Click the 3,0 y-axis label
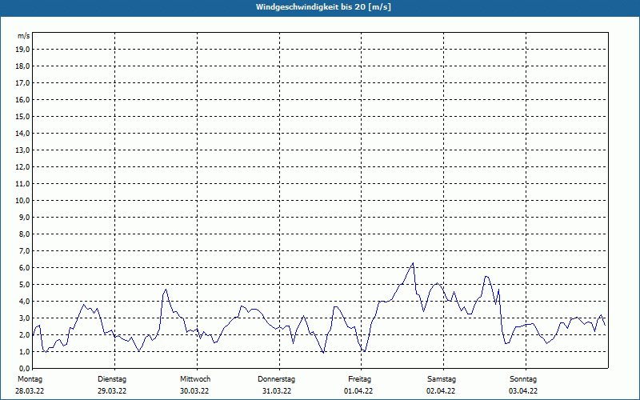The width and height of the screenshot is (640, 400). 25,318
